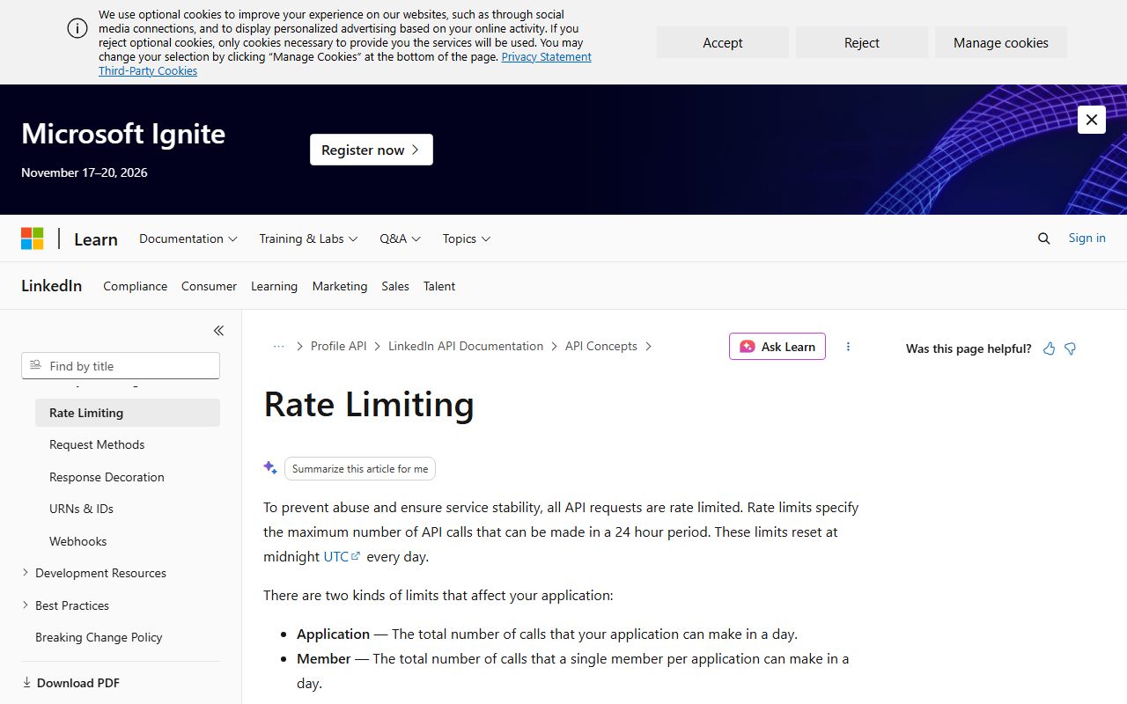The width and height of the screenshot is (1127, 704).
Task: Click the Ask Learn button
Action: (x=777, y=347)
